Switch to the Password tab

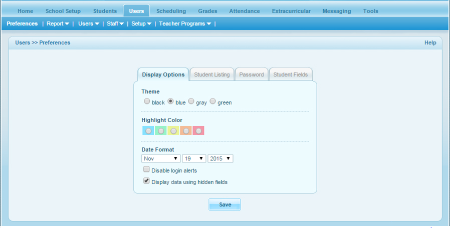(x=251, y=74)
